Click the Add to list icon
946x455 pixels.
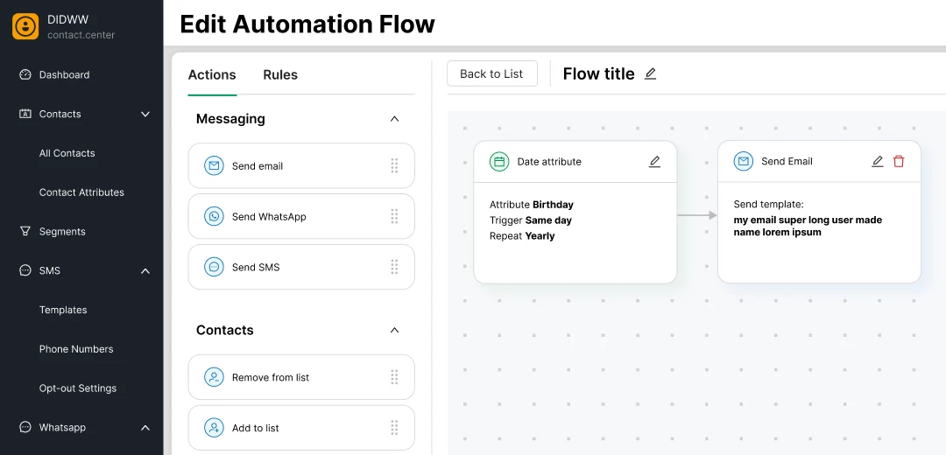coord(214,429)
